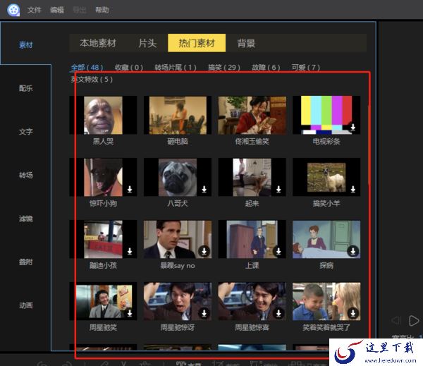Select the 搞笑小羊 thumbnail
The image size is (423, 366).
click(326, 177)
